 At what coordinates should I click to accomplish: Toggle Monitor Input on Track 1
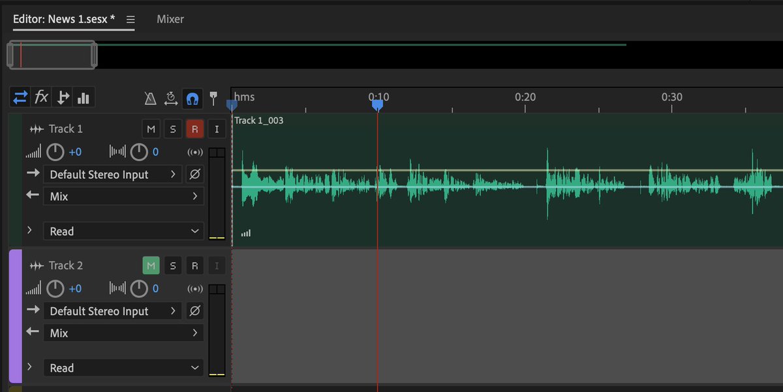217,129
